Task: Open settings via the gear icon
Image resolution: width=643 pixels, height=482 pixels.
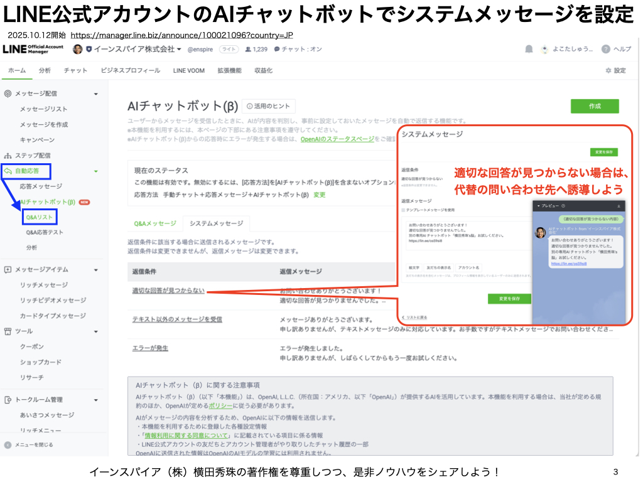Action: tap(608, 71)
